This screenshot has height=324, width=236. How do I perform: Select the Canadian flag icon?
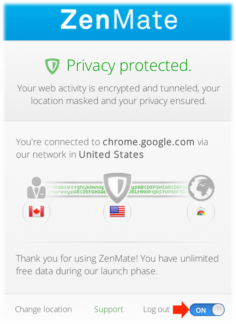(36, 212)
